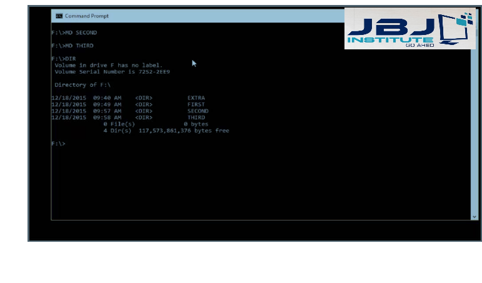The image size is (482, 283).
Task: Click the '117,573,861,376 bytes free' text
Action: click(x=184, y=131)
